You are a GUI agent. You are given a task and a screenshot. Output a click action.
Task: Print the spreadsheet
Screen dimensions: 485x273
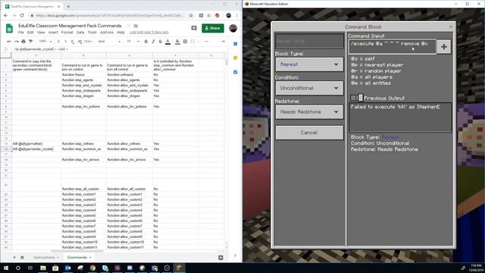[23, 42]
